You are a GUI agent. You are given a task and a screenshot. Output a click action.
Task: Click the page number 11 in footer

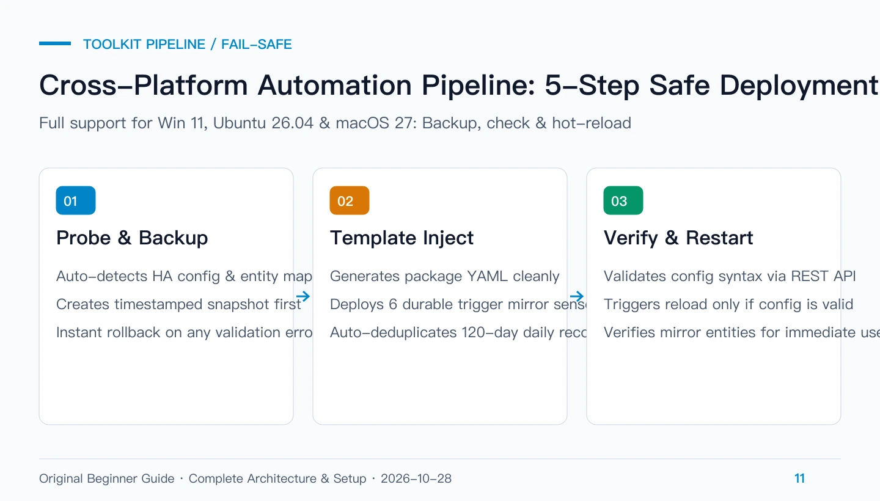tap(799, 478)
